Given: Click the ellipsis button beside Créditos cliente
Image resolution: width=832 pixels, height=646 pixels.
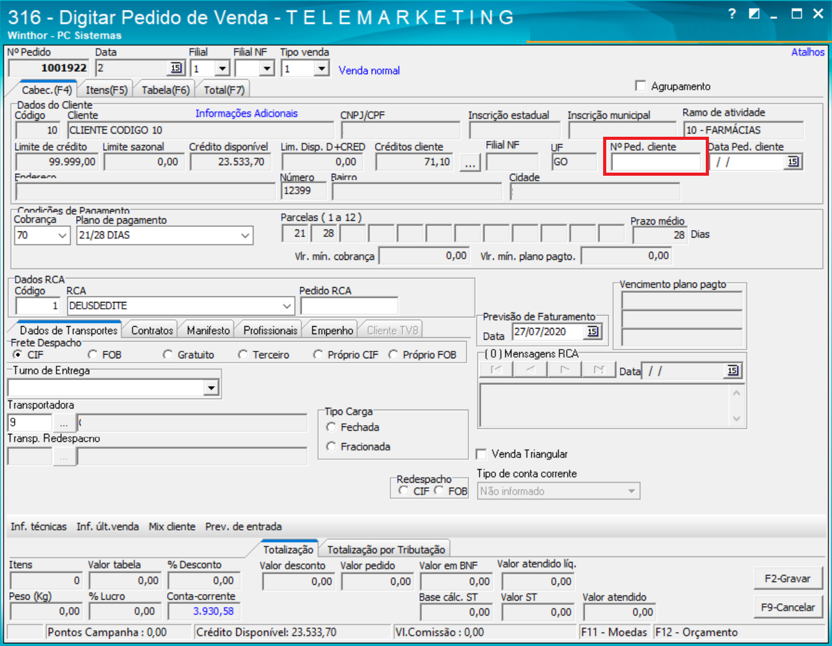Looking at the screenshot, I should 470,163.
